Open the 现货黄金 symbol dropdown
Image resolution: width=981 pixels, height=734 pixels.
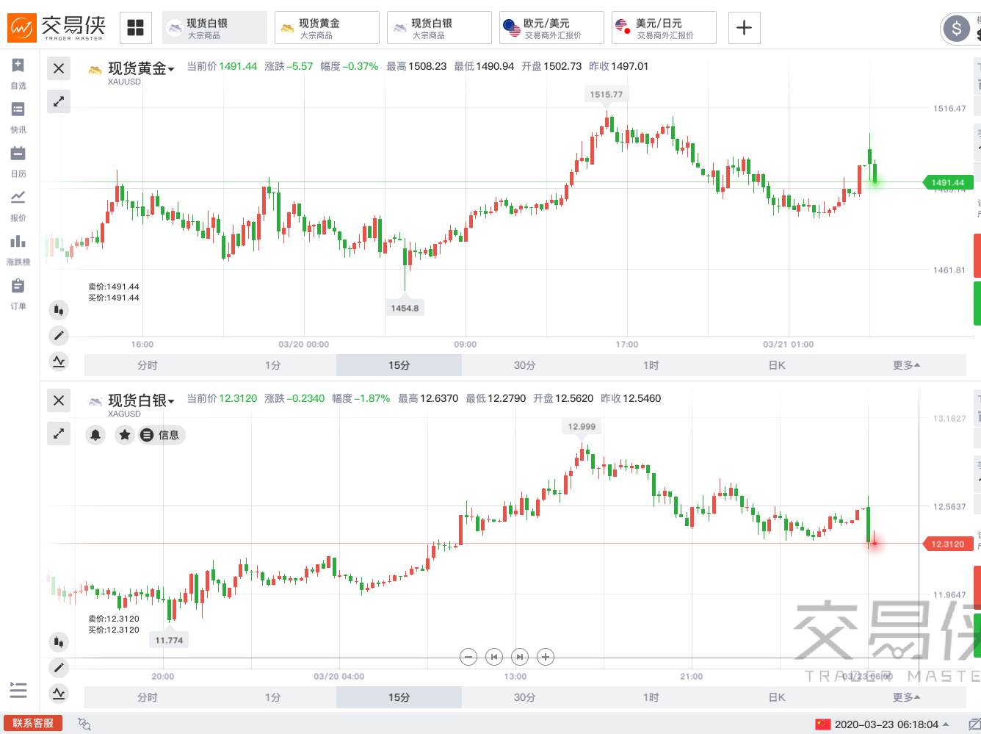141,69
